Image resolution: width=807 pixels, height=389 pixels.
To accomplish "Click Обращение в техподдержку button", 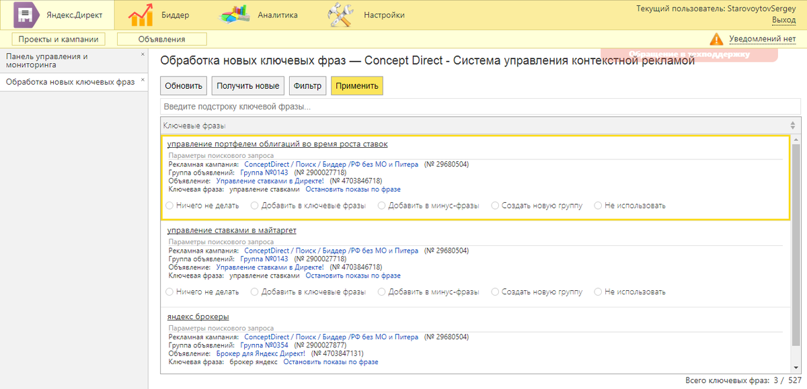I will 689,54.
